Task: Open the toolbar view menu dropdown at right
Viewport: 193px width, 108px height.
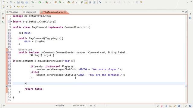Action: [x=187, y=2]
